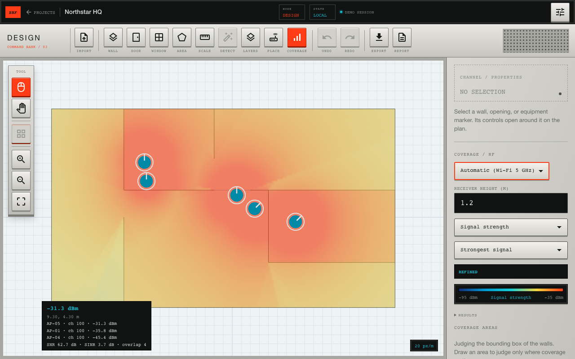Click the No Selection properties box
575x359 pixels.
pyautogui.click(x=511, y=83)
